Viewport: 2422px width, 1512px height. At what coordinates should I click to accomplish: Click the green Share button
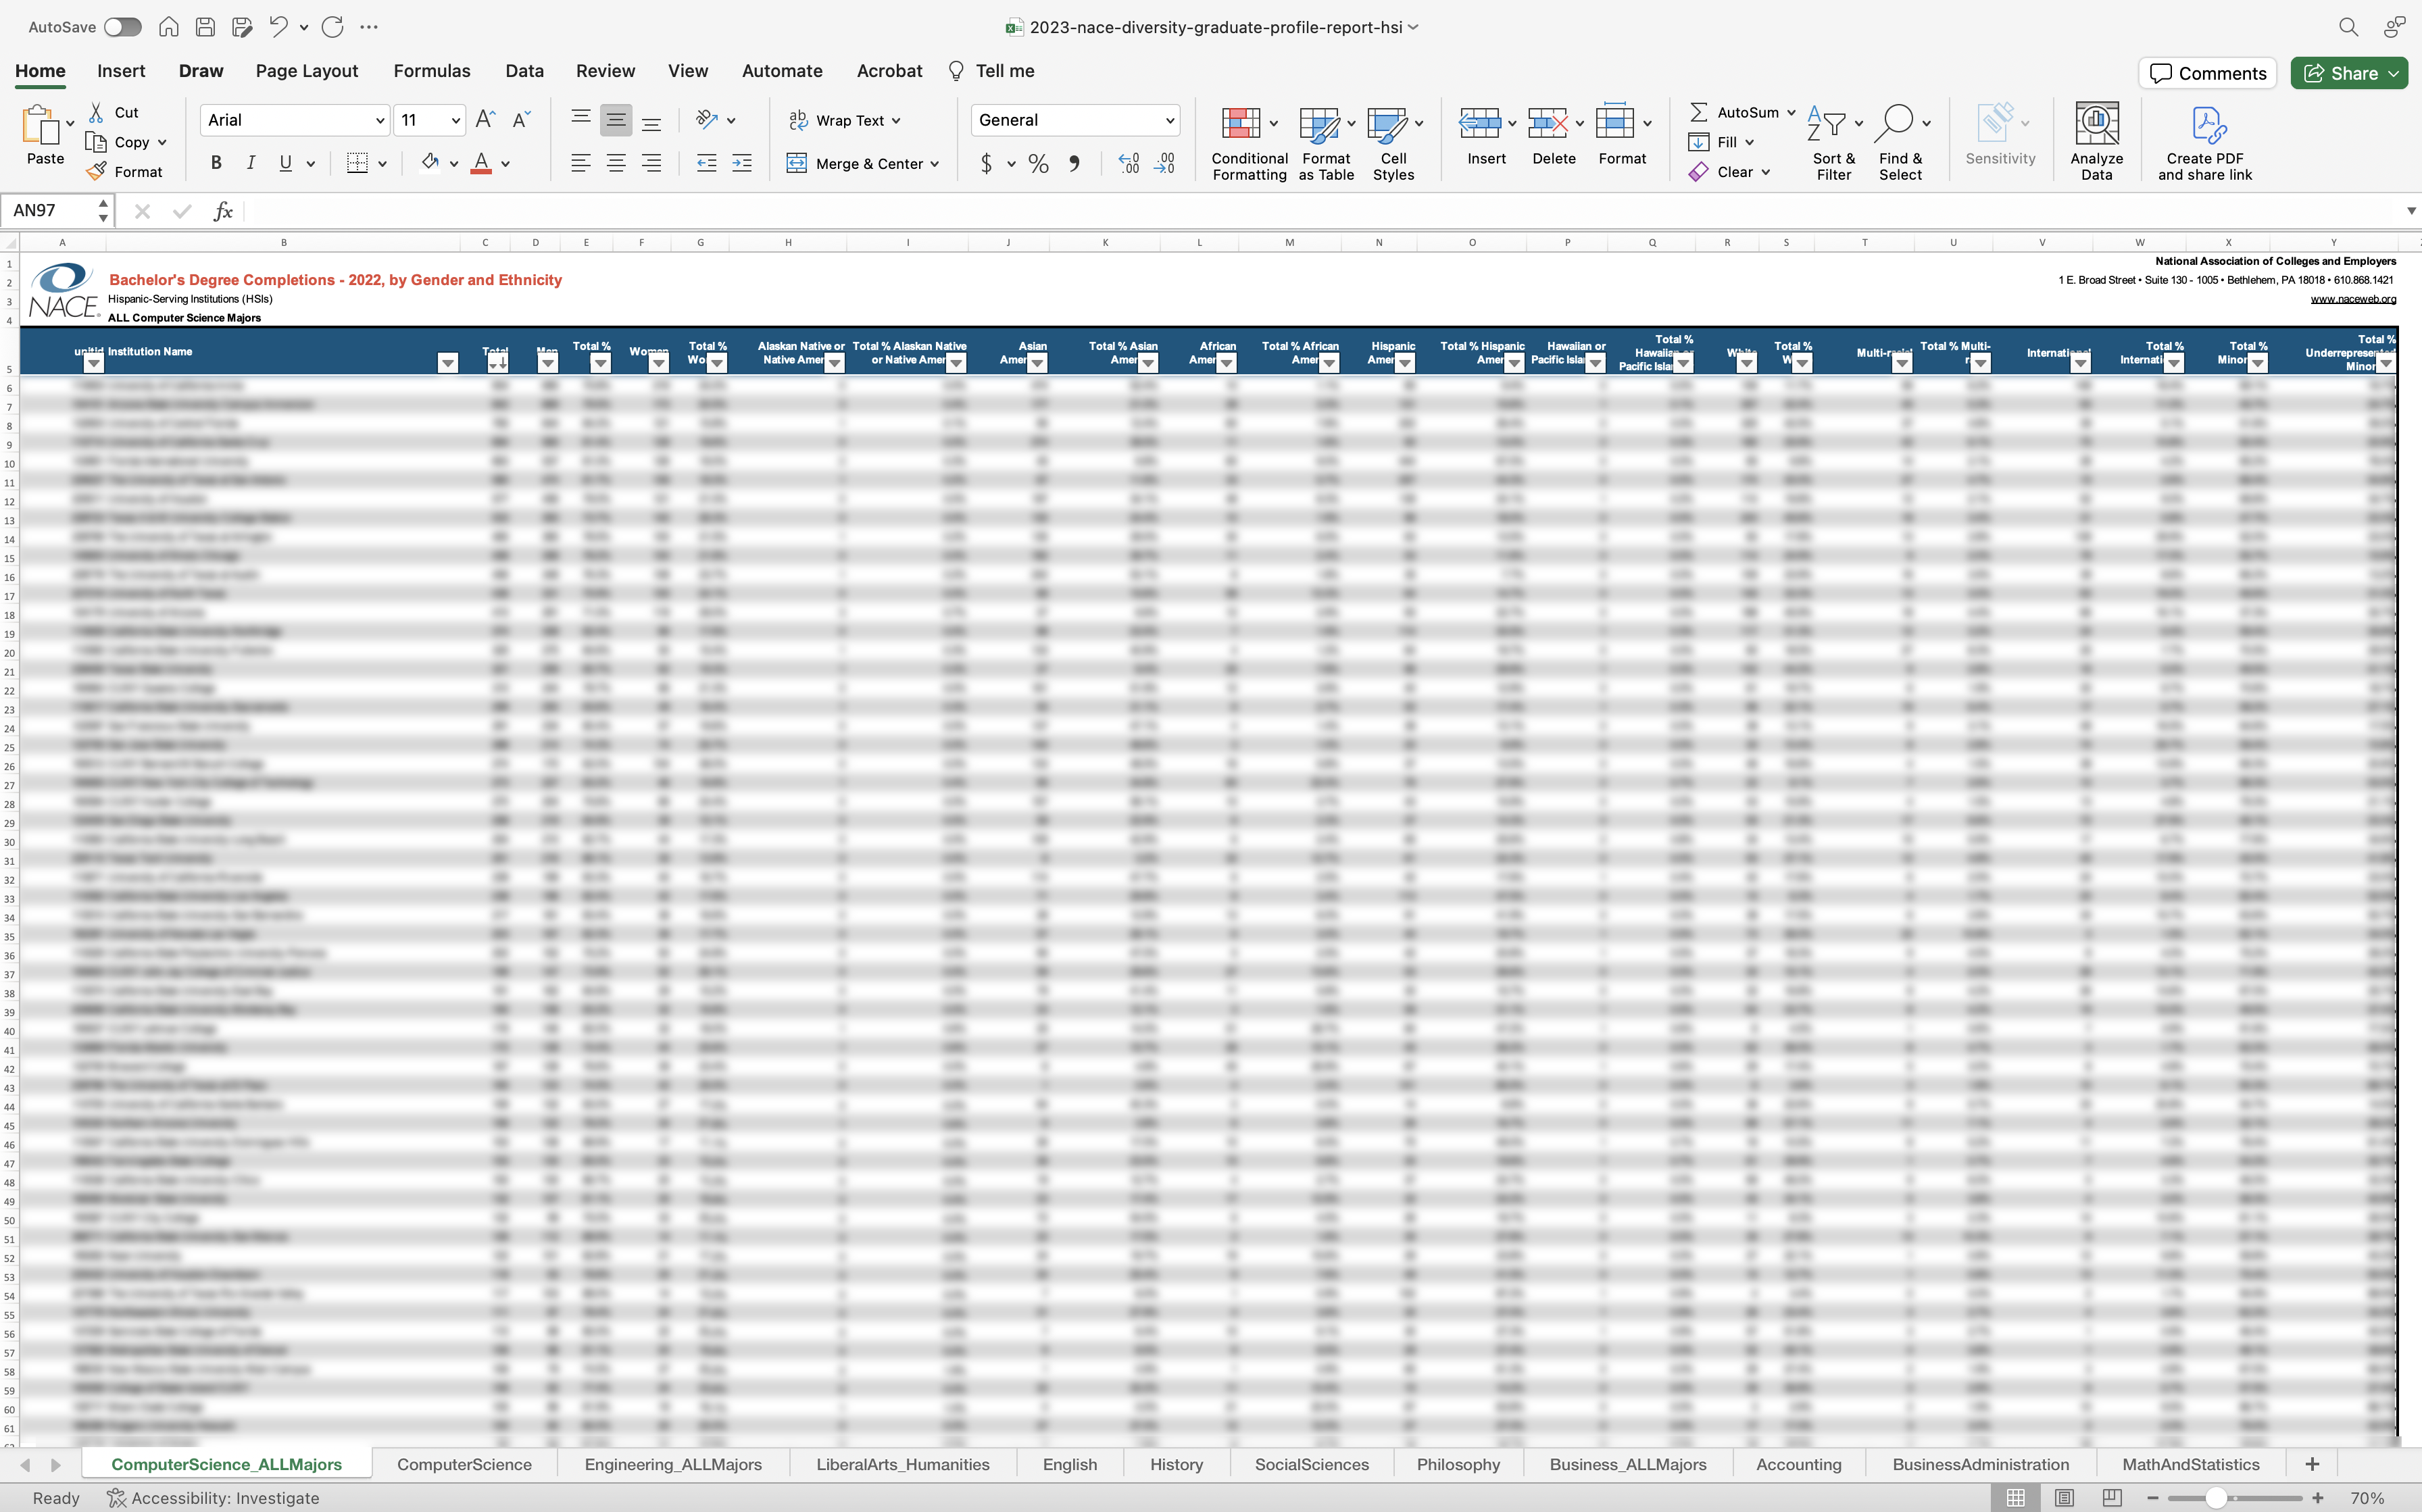(x=2348, y=73)
